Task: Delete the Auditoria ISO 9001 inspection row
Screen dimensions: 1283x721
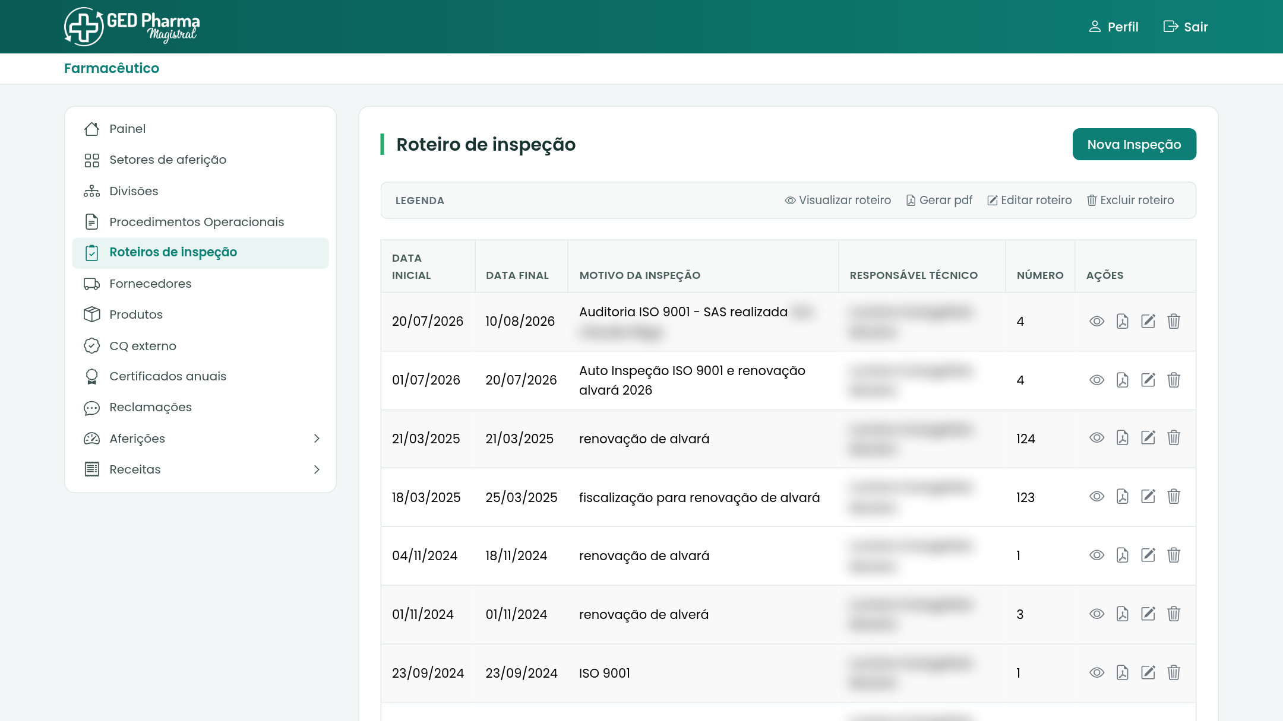Action: [x=1173, y=321]
